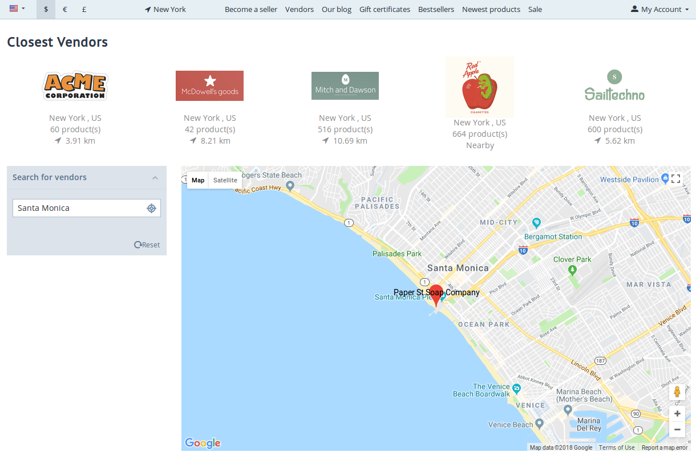Click the Bergamot Station map pin
The height and width of the screenshot is (456, 696).
click(536, 222)
